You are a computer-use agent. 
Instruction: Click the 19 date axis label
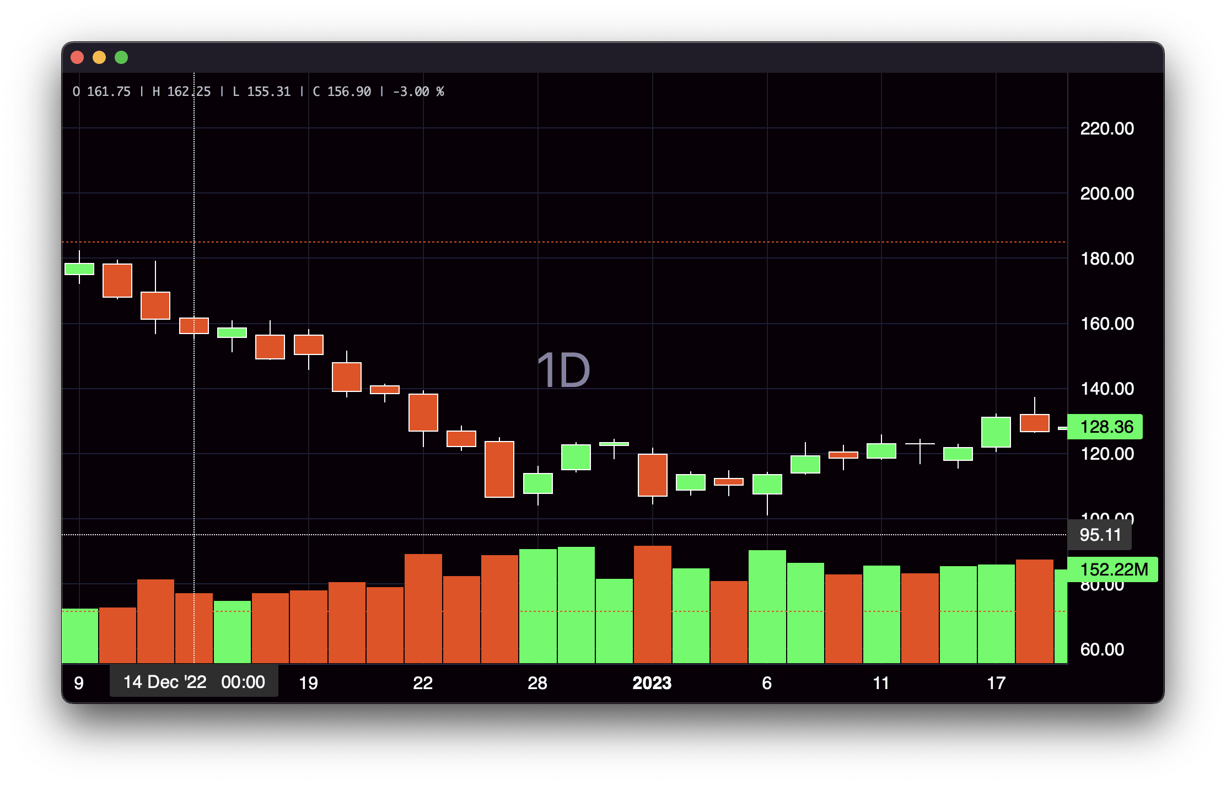pyautogui.click(x=308, y=683)
